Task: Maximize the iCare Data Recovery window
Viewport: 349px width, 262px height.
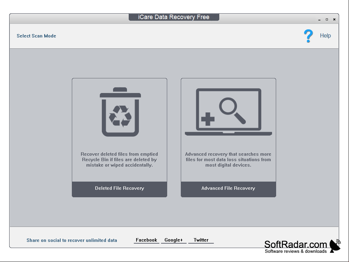Action: 327,19
